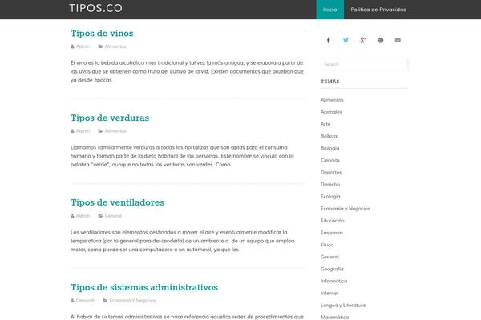Select Ciencias in Temas sidebar
This screenshot has height=320, width=481.
tap(330, 160)
